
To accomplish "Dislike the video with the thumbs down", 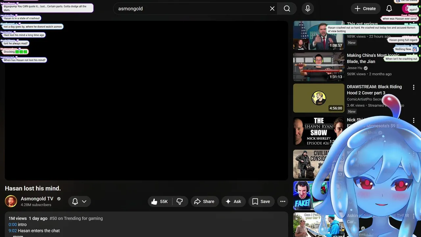I will point(180,201).
